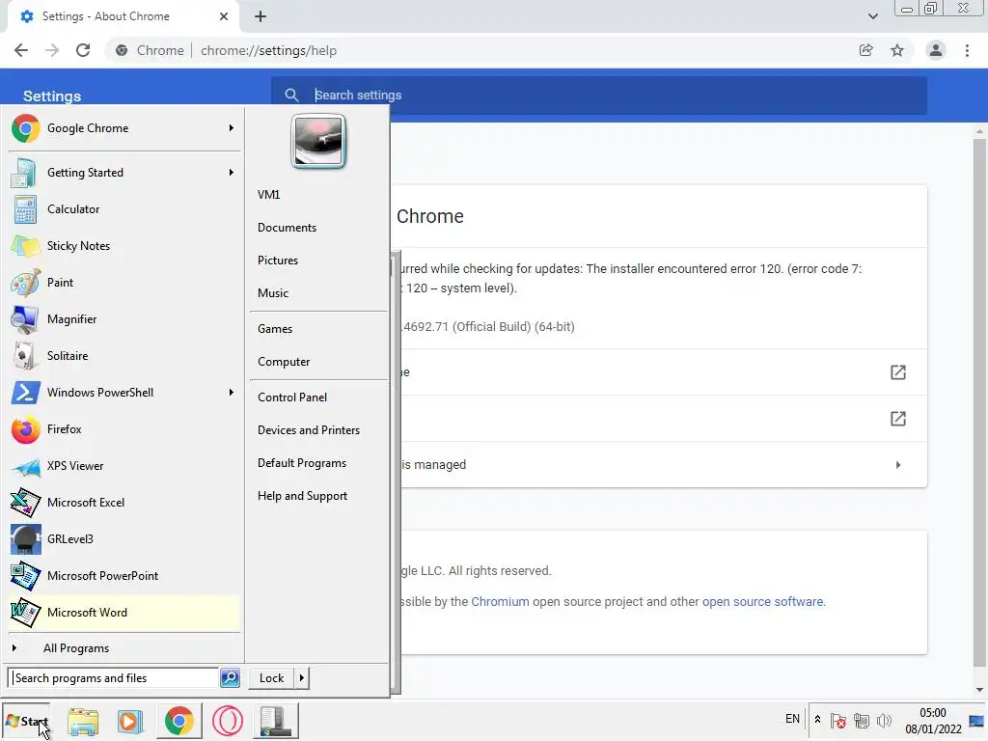Image resolution: width=988 pixels, height=741 pixels.
Task: Open tab search dropdown chevron
Action: [x=872, y=16]
